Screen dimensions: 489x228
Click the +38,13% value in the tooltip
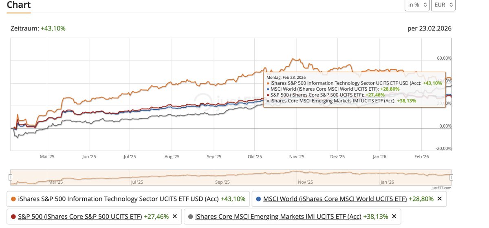[x=407, y=100]
